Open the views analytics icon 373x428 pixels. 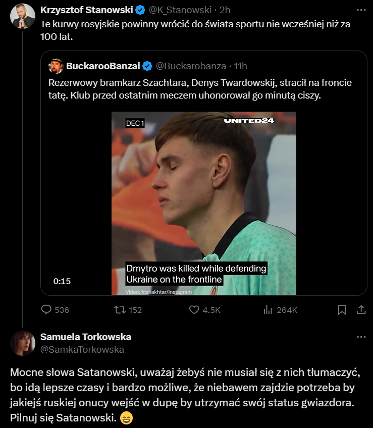pyautogui.click(x=268, y=310)
